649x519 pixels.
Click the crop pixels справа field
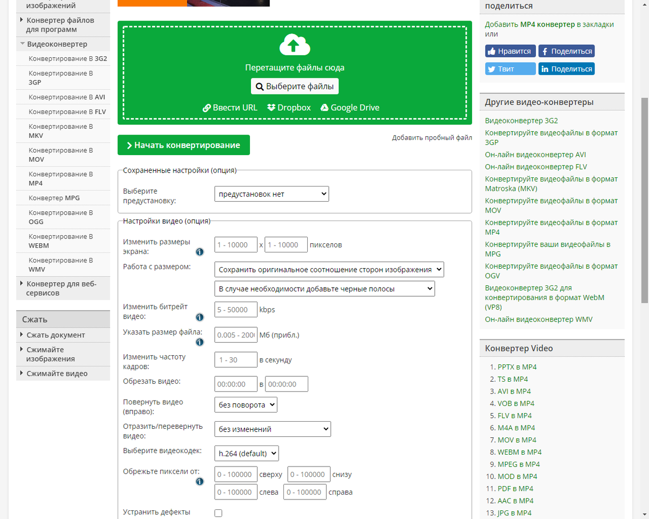[305, 492]
